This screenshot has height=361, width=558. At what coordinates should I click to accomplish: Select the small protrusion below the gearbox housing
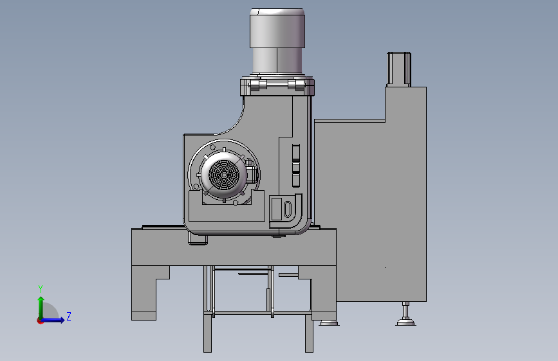pyautogui.click(x=198, y=240)
